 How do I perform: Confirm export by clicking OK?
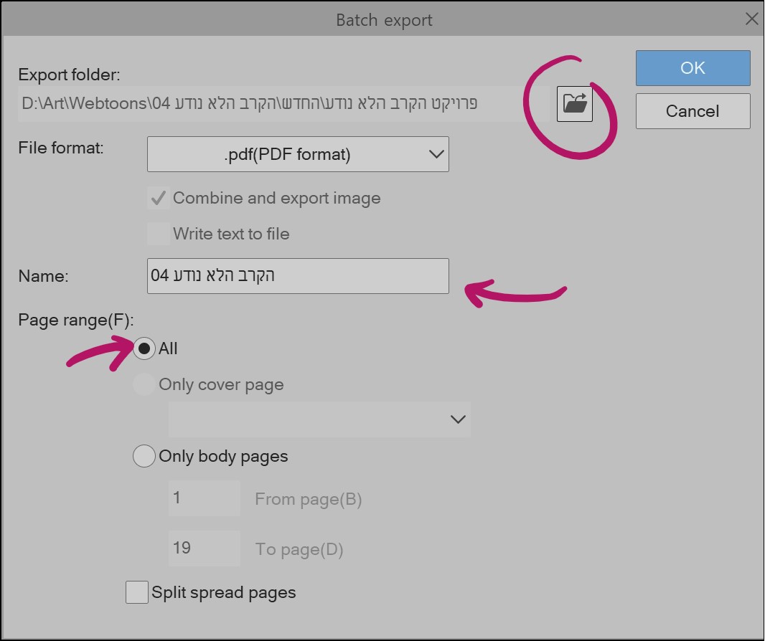click(691, 67)
